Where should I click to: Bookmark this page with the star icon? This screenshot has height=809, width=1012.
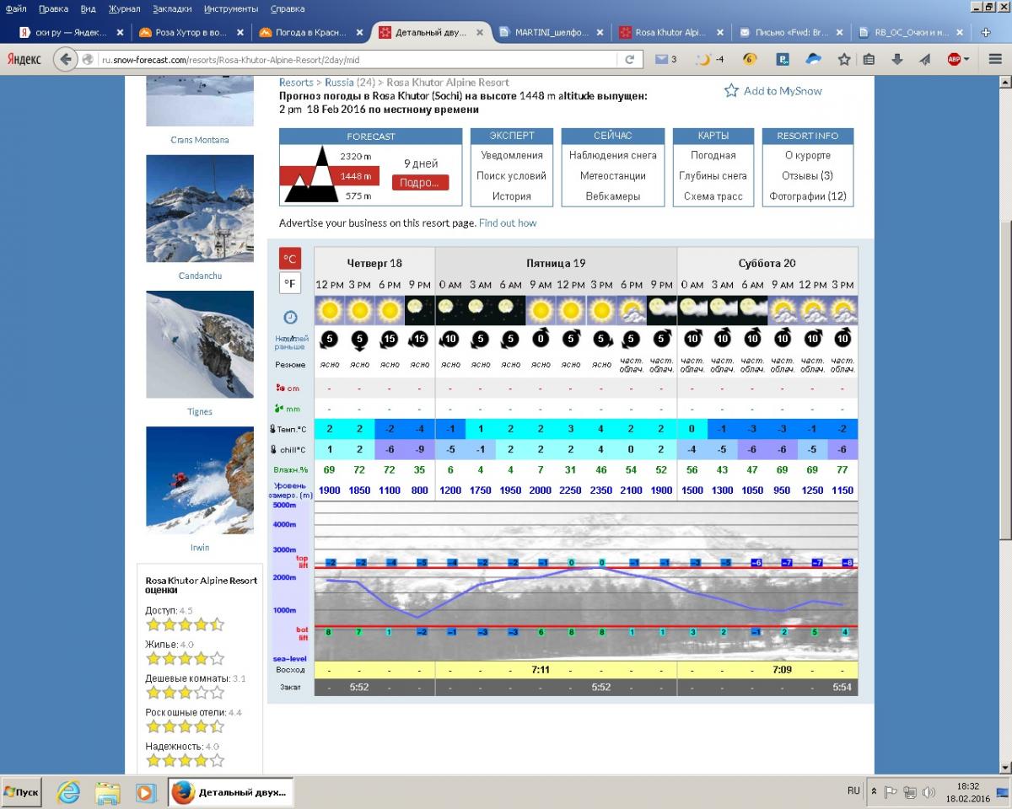(x=843, y=60)
